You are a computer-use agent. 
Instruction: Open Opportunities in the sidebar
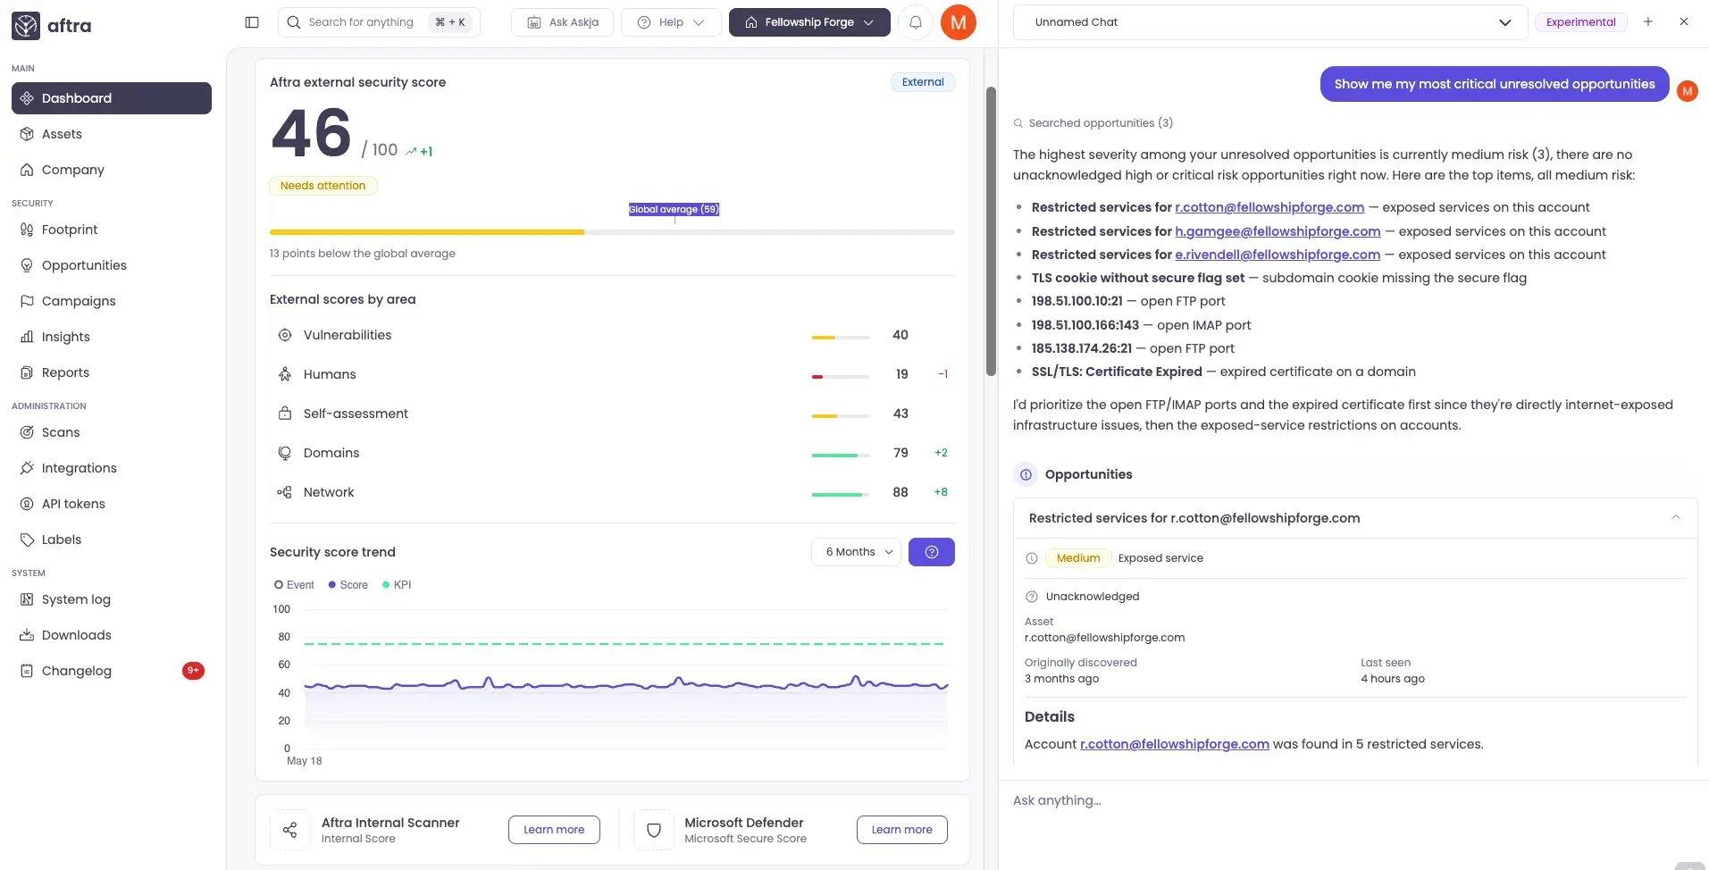pyautogui.click(x=112, y=265)
